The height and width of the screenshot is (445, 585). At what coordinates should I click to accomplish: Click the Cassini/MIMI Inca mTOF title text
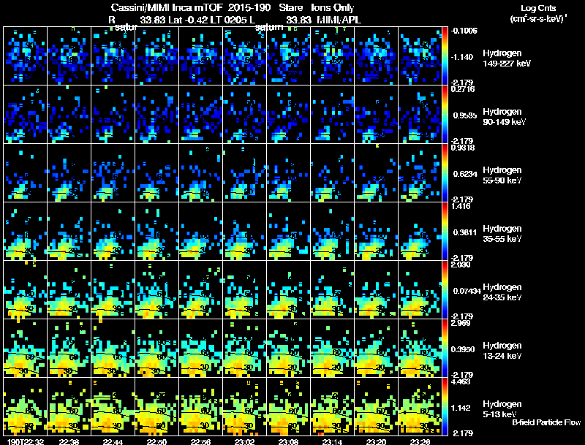click(x=167, y=8)
